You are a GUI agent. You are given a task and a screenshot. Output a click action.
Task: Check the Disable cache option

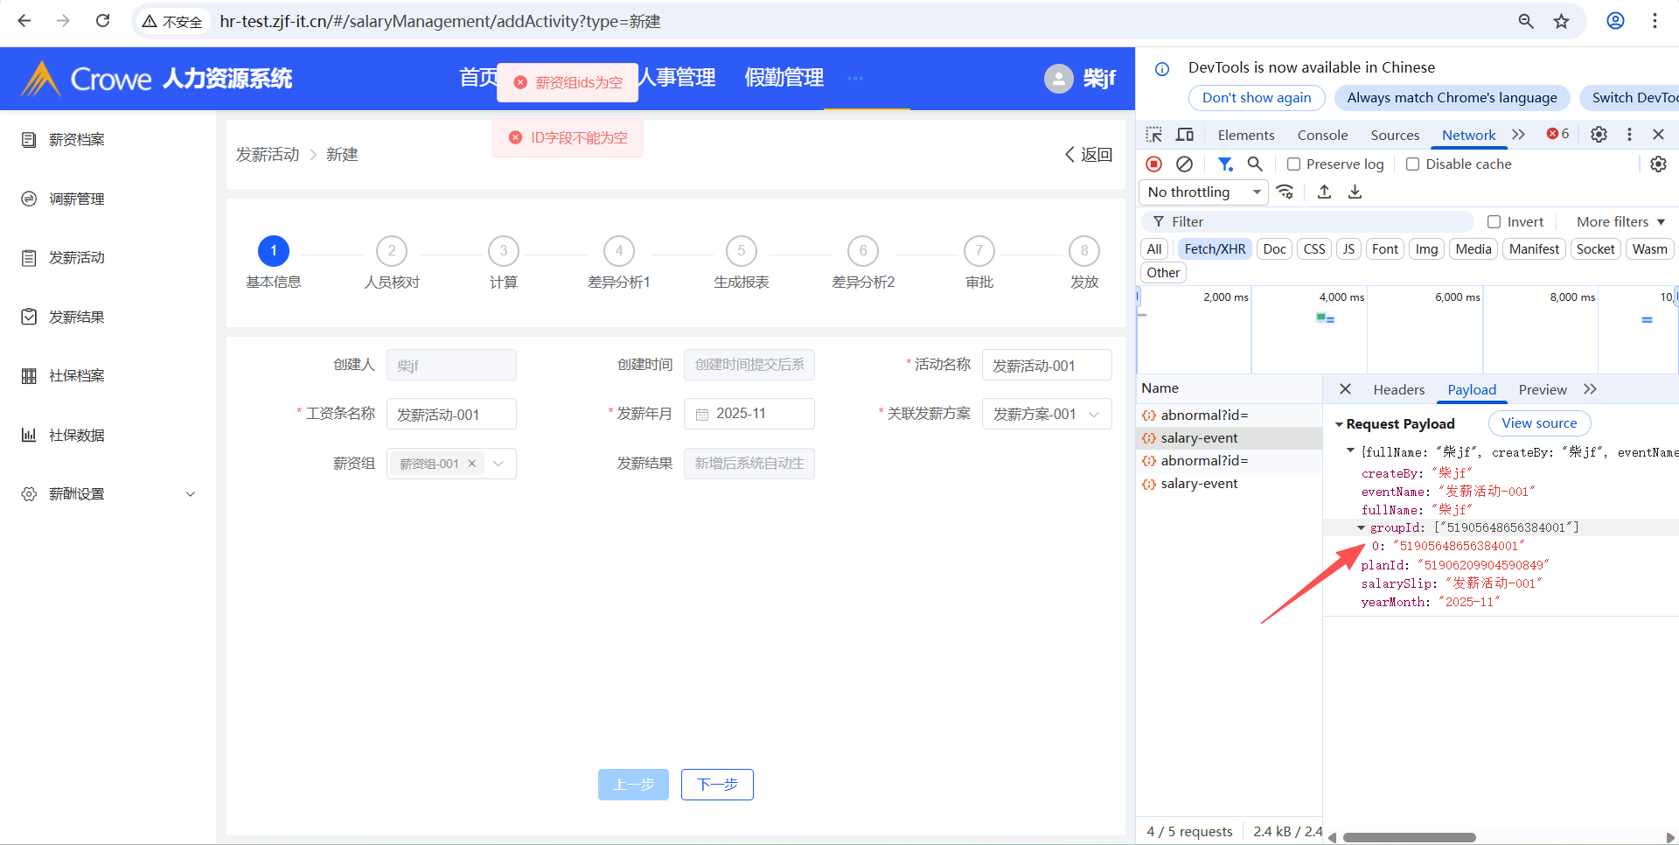click(1412, 164)
